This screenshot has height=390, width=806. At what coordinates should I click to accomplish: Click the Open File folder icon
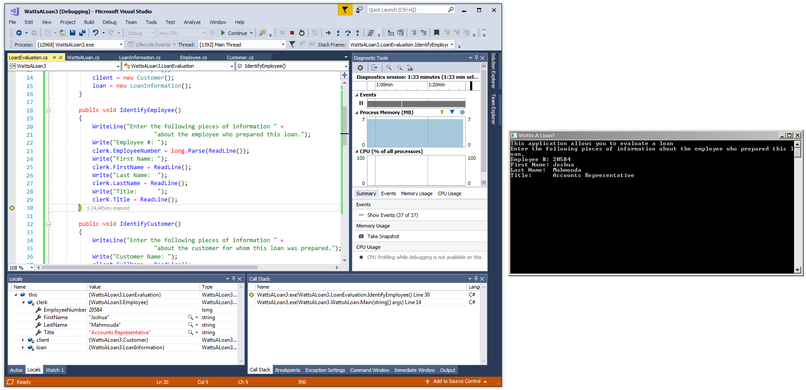63,33
